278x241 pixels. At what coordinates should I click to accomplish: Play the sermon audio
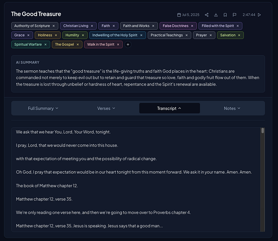[x=259, y=15]
